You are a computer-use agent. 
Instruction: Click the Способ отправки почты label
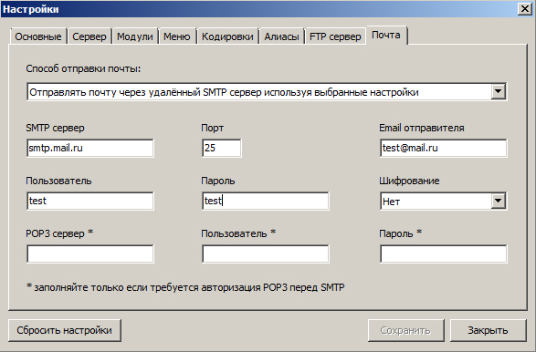pyautogui.click(x=83, y=68)
